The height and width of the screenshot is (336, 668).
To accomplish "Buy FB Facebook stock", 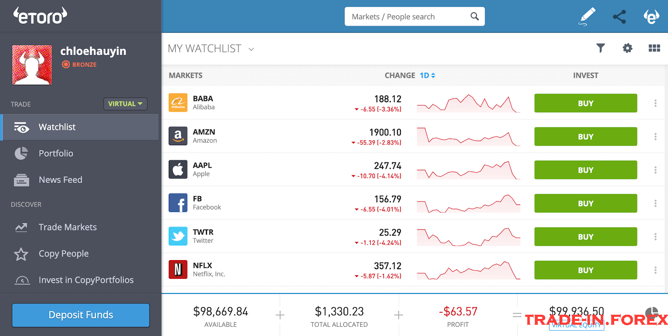I will [586, 203].
